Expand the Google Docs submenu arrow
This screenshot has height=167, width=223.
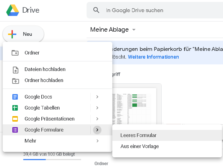pos(97,97)
